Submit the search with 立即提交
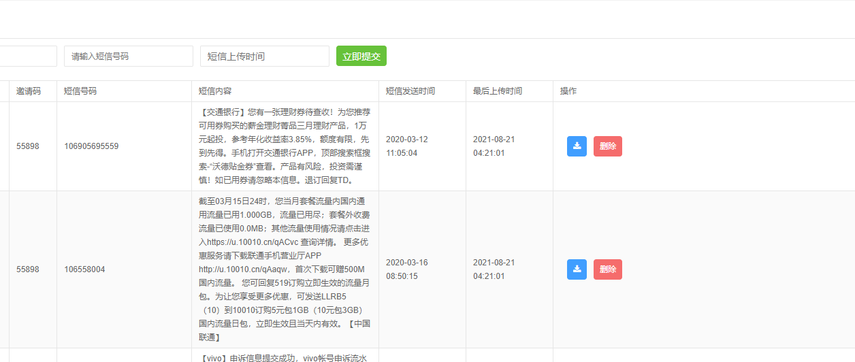Viewport: 855px width, 362px height. click(361, 56)
